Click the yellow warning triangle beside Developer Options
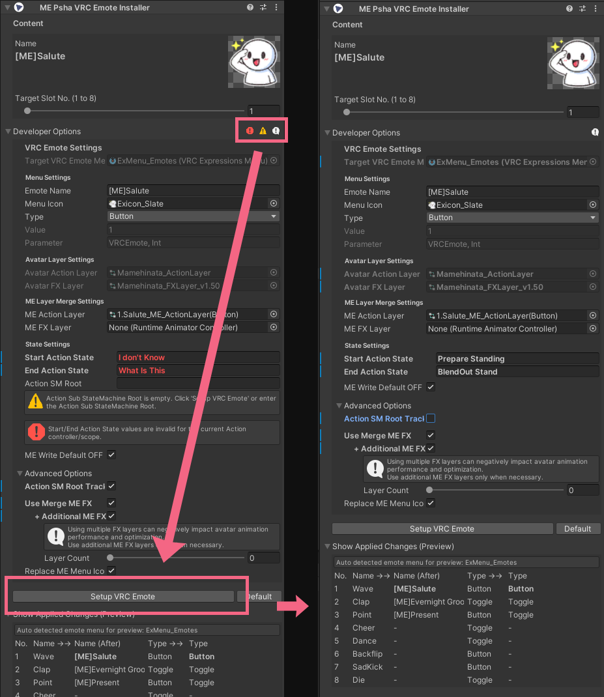Viewport: 604px width, 697px height. (x=263, y=131)
